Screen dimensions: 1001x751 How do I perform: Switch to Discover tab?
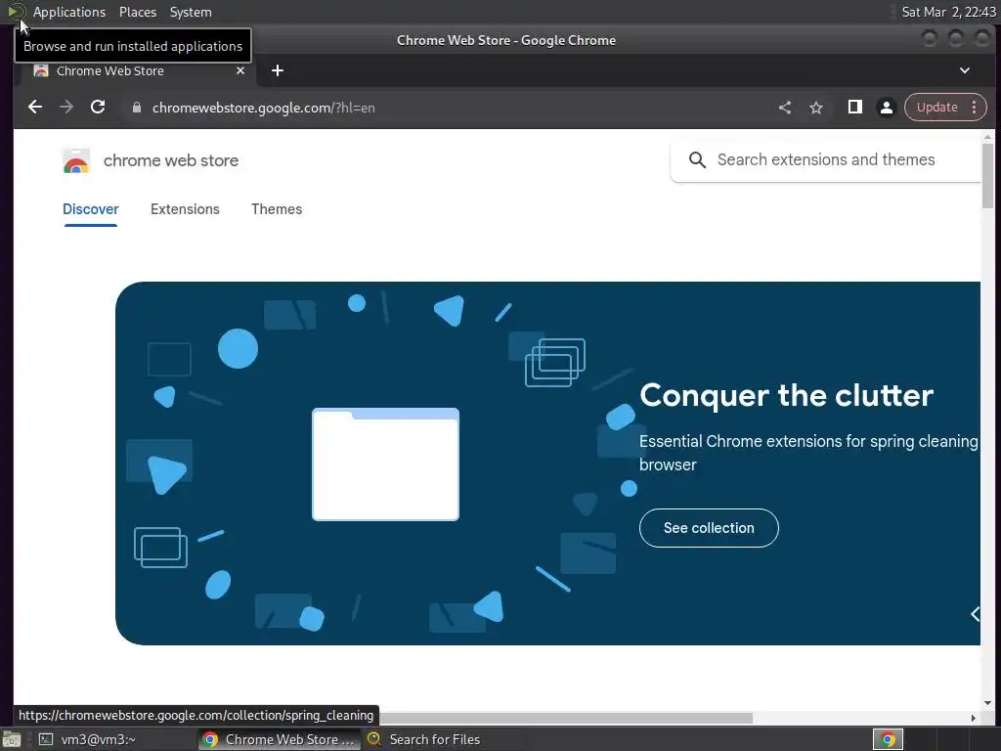coord(91,209)
